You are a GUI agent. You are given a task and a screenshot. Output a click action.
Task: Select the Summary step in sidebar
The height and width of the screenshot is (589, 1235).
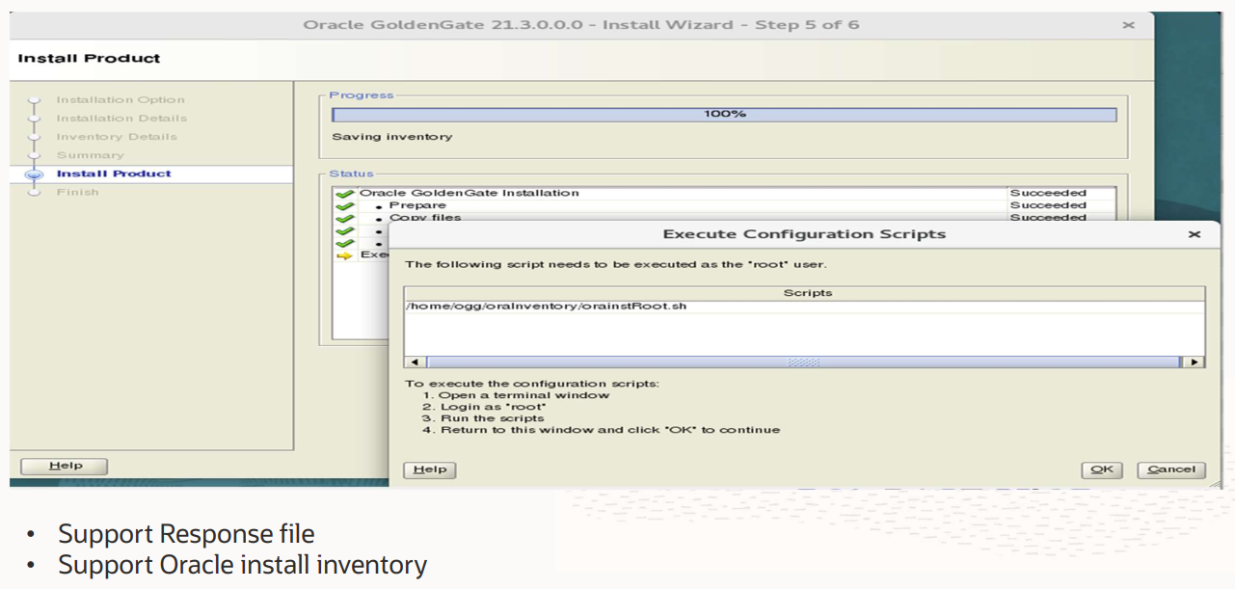[90, 155]
